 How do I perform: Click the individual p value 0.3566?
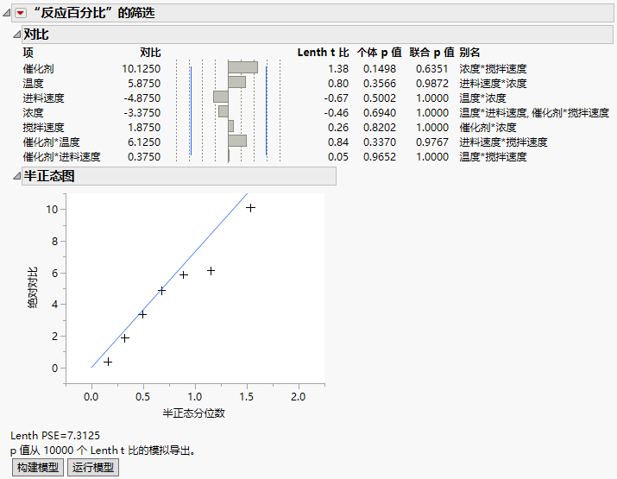pyautogui.click(x=380, y=84)
